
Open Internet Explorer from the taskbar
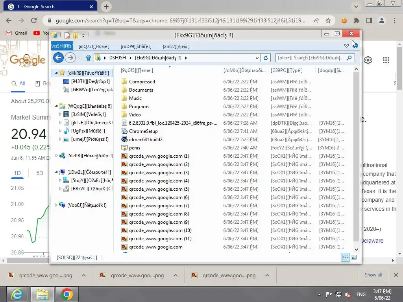pyautogui.click(x=17, y=294)
